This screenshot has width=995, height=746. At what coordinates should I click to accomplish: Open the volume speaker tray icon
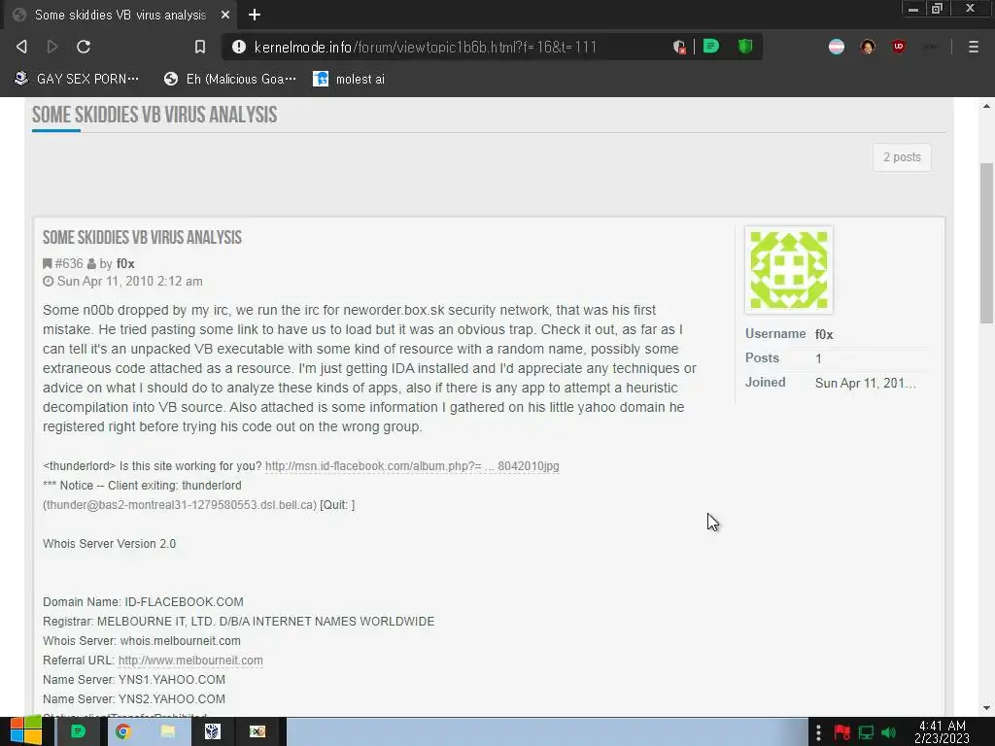[x=889, y=732]
